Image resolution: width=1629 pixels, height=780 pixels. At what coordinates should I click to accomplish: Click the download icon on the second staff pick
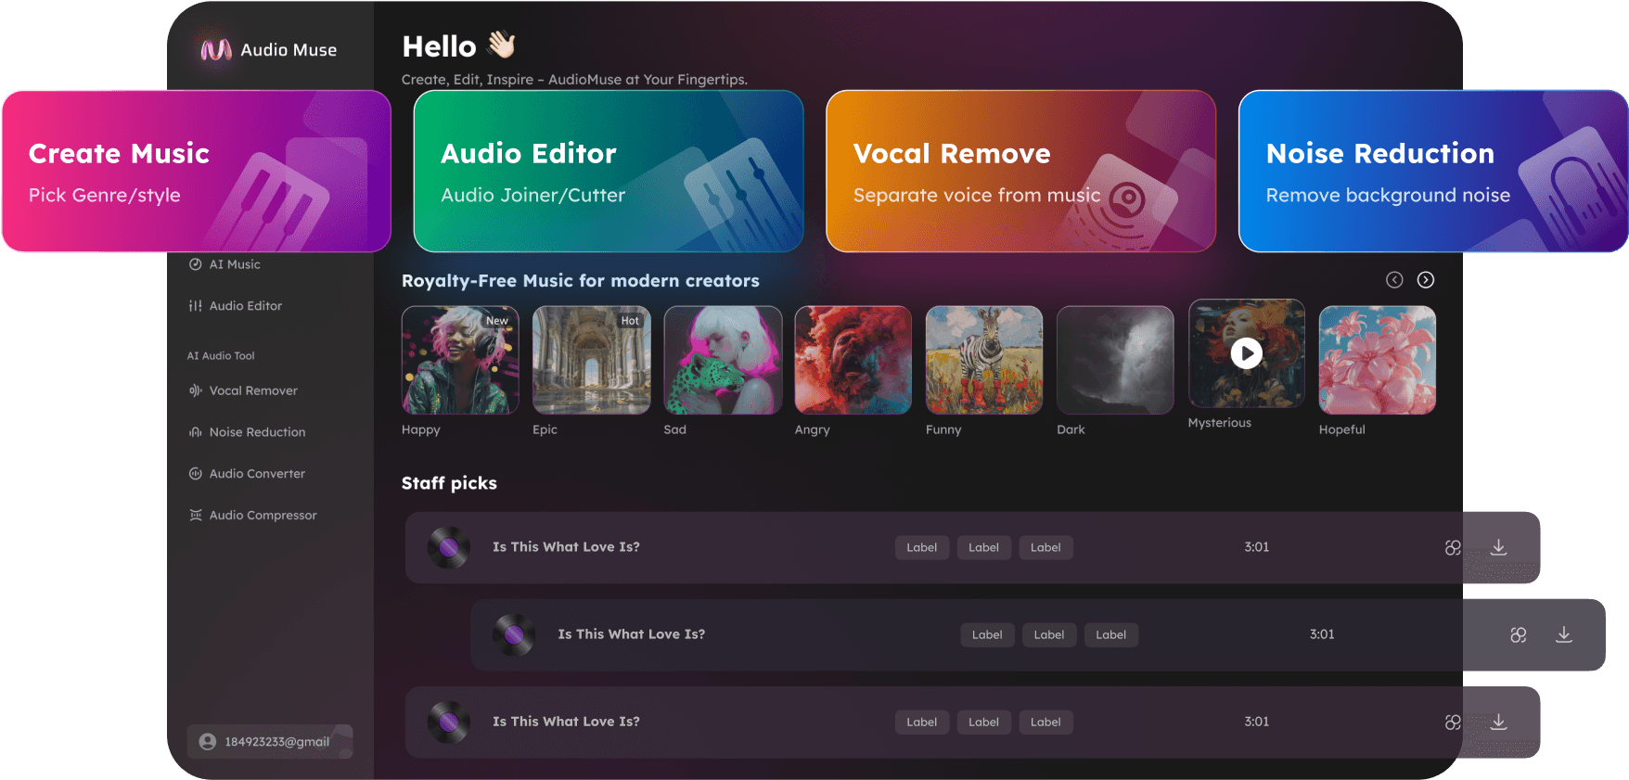point(1563,634)
